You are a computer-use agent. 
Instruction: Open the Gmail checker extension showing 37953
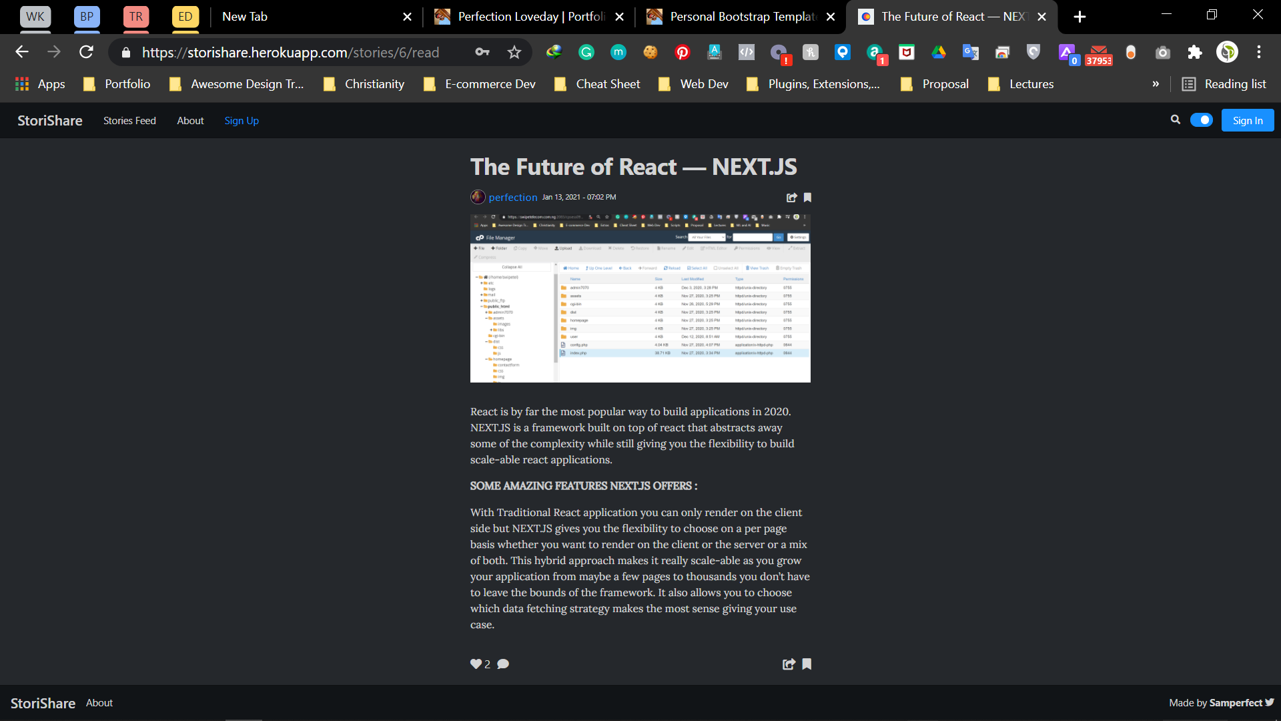(1099, 54)
